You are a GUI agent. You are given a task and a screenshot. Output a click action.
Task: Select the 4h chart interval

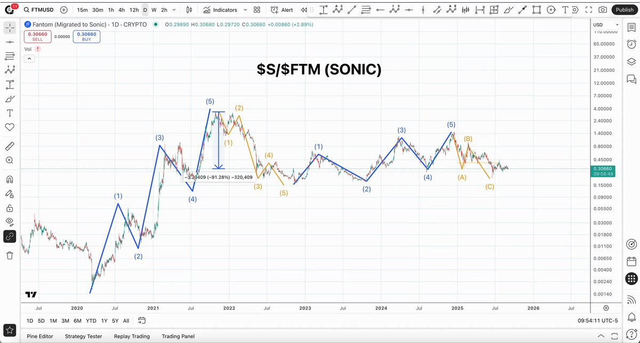[x=122, y=10]
